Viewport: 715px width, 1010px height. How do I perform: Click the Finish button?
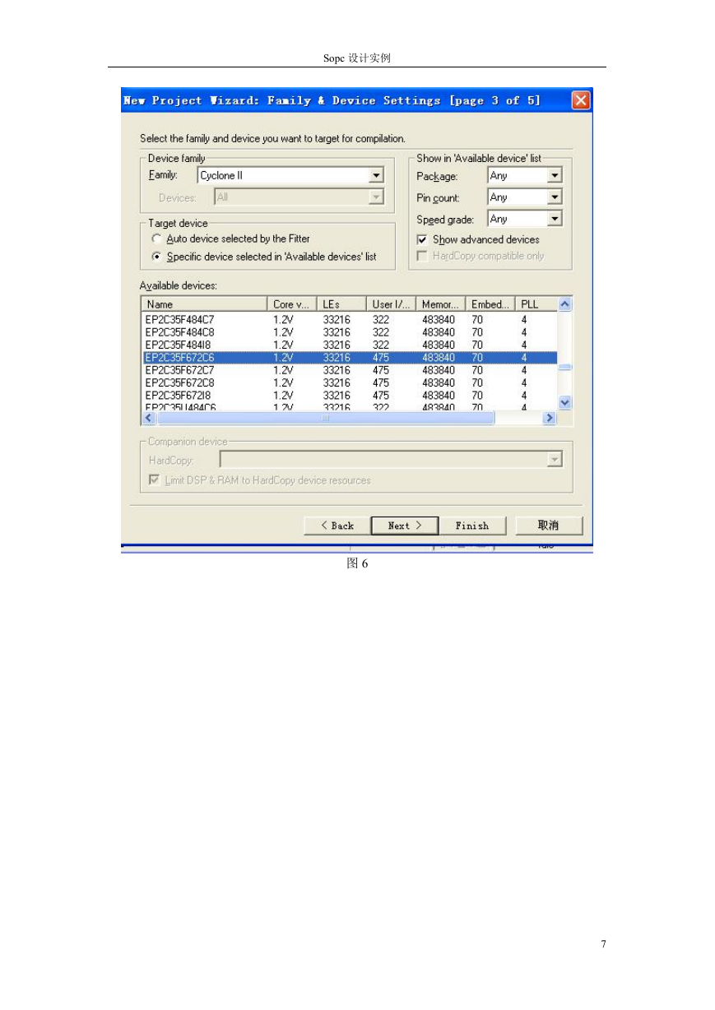472,526
